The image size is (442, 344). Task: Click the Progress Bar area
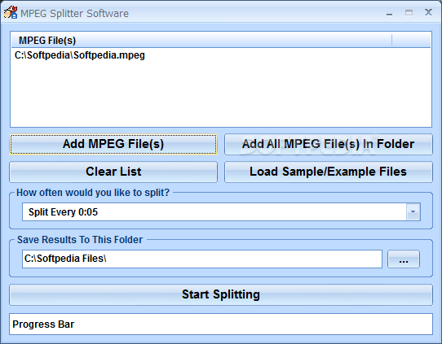[221, 324]
